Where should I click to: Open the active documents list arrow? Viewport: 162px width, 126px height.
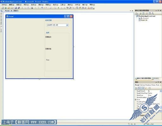(130, 11)
